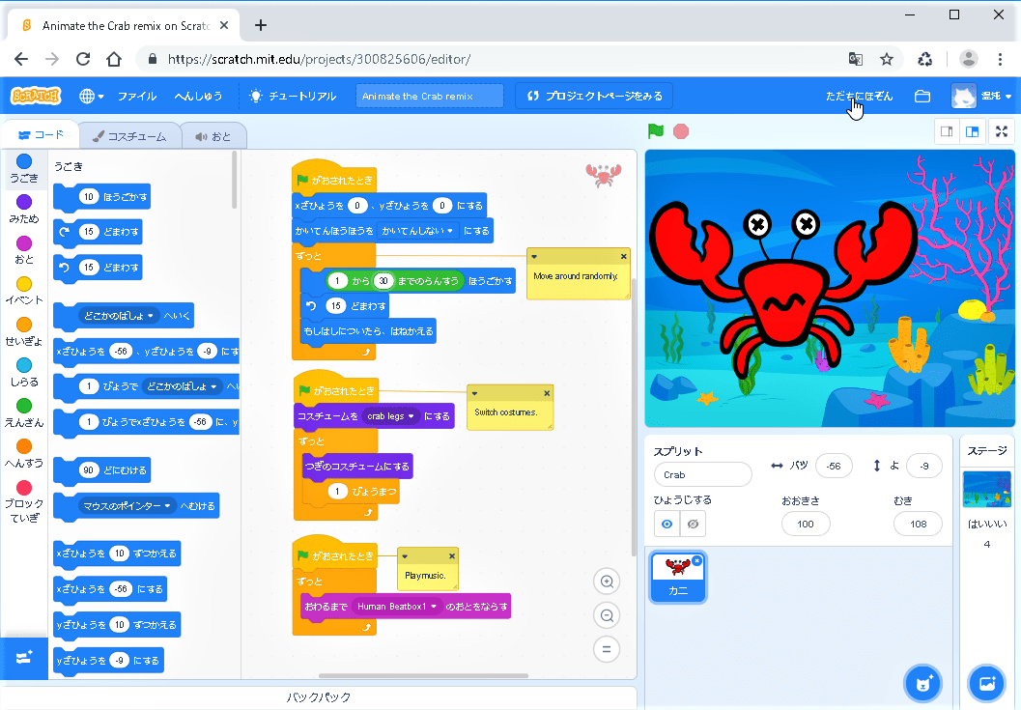Click the choose a sprite button

coord(922,683)
